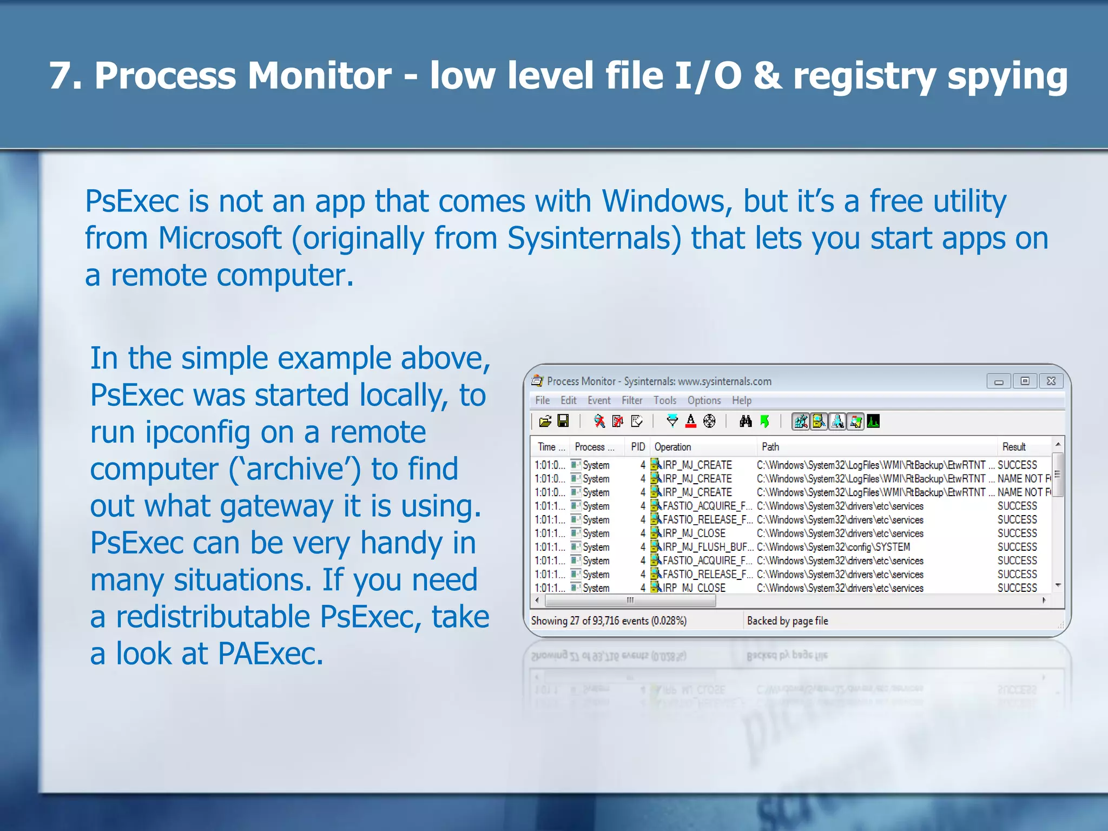Open the File menu
This screenshot has height=831, width=1108.
click(x=542, y=400)
